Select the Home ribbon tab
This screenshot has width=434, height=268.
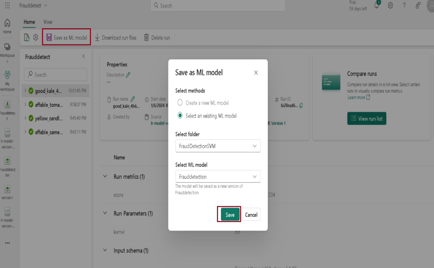(29, 22)
